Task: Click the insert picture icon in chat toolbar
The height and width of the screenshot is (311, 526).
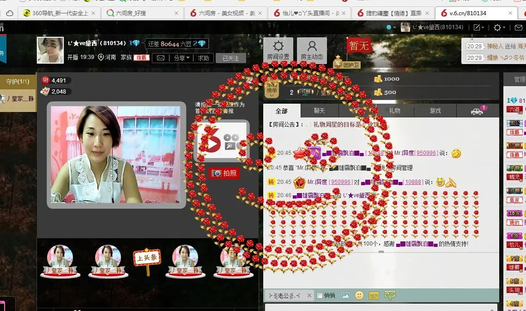Action: pyautogui.click(x=345, y=296)
